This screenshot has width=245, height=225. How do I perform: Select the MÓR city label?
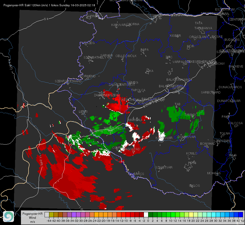click(191, 46)
